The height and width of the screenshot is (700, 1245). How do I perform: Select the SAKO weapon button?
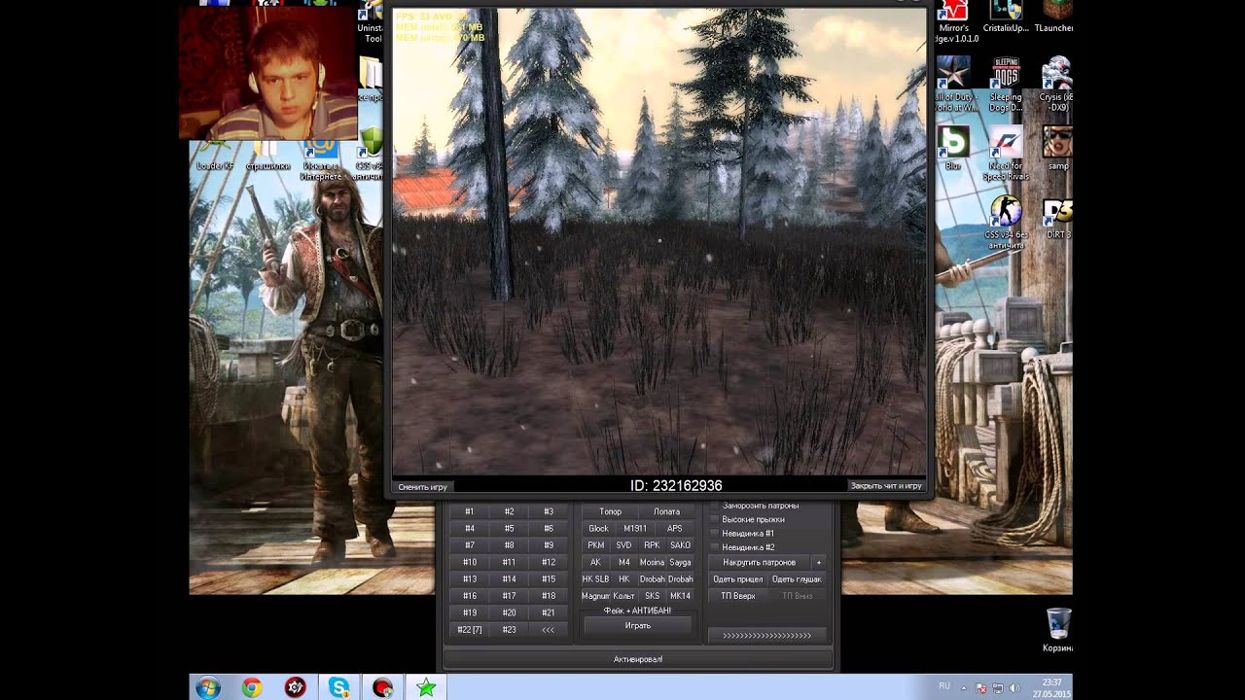coord(681,545)
